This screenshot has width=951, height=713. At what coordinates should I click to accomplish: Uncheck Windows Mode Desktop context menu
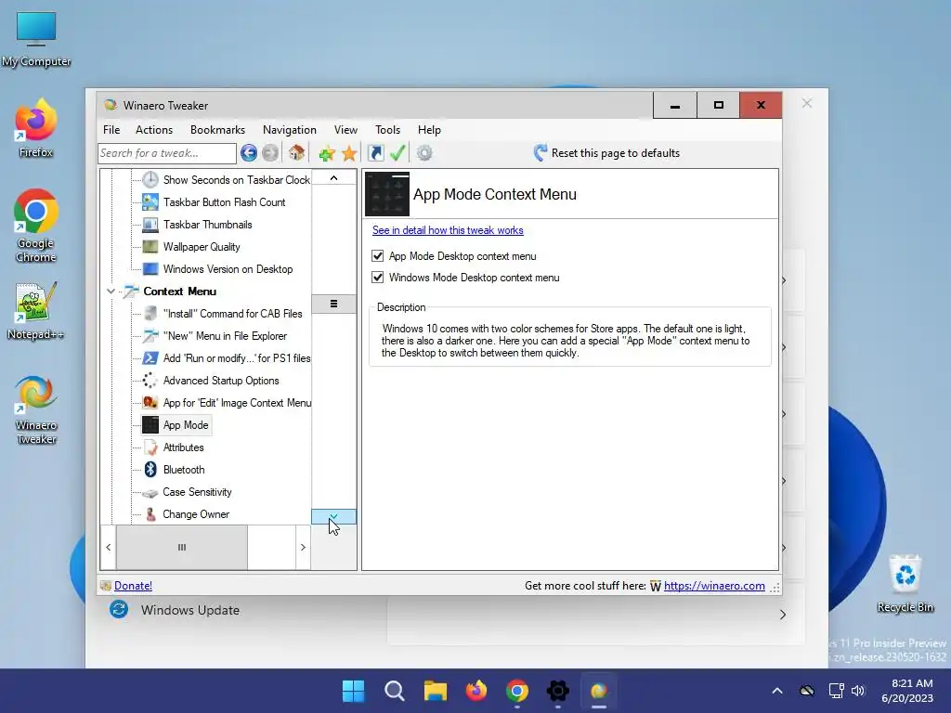coord(377,277)
